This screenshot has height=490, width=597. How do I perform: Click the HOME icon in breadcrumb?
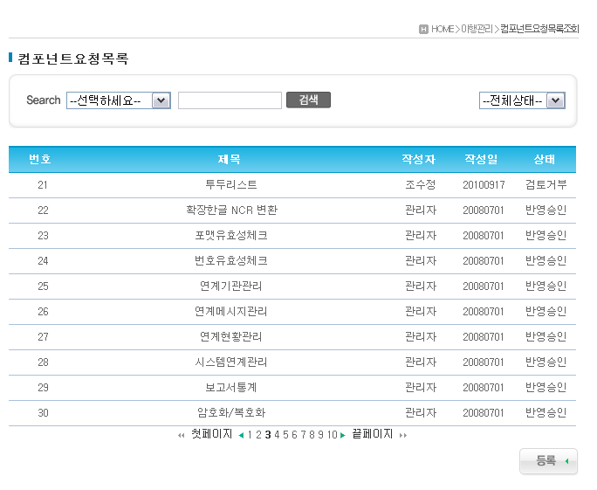tap(423, 29)
